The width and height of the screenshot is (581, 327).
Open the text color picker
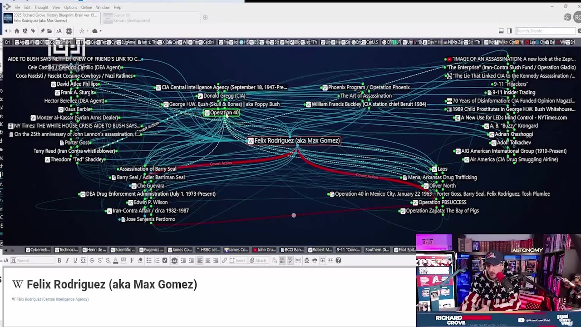[115, 260]
